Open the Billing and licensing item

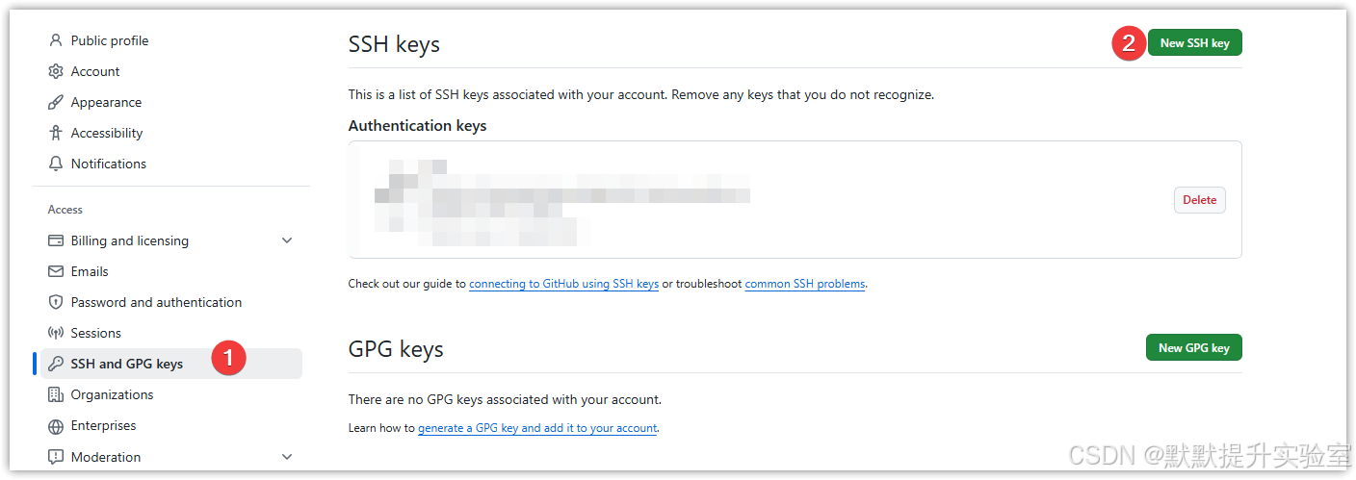pos(129,240)
